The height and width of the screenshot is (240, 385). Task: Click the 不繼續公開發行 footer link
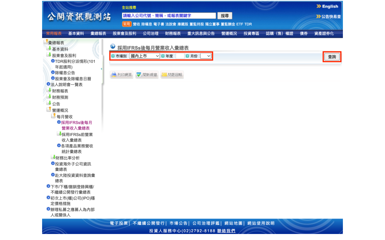pos(149,223)
